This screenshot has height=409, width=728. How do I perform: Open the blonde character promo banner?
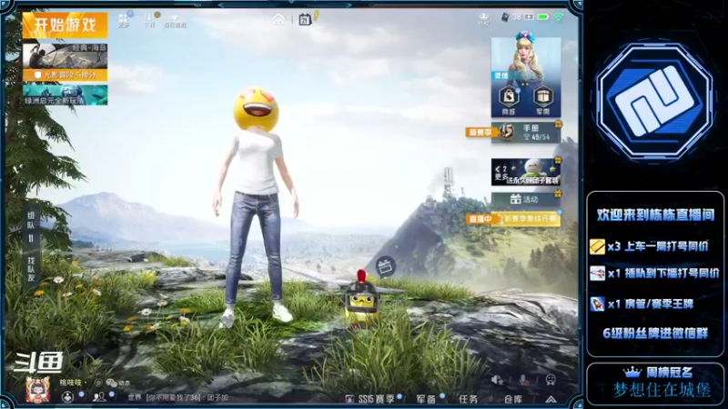coord(526,58)
